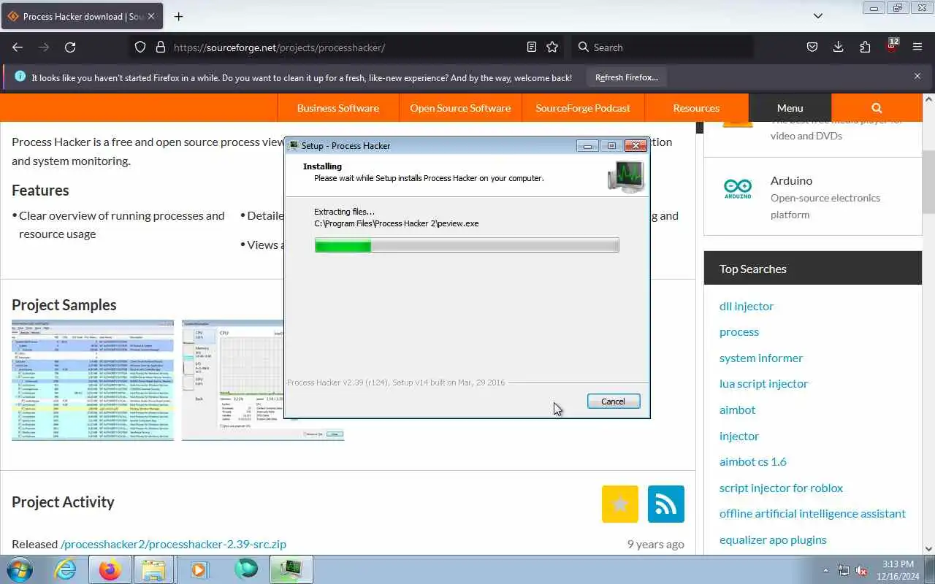The image size is (935, 584).
Task: Click the installer computer monitor image
Action: point(626,176)
